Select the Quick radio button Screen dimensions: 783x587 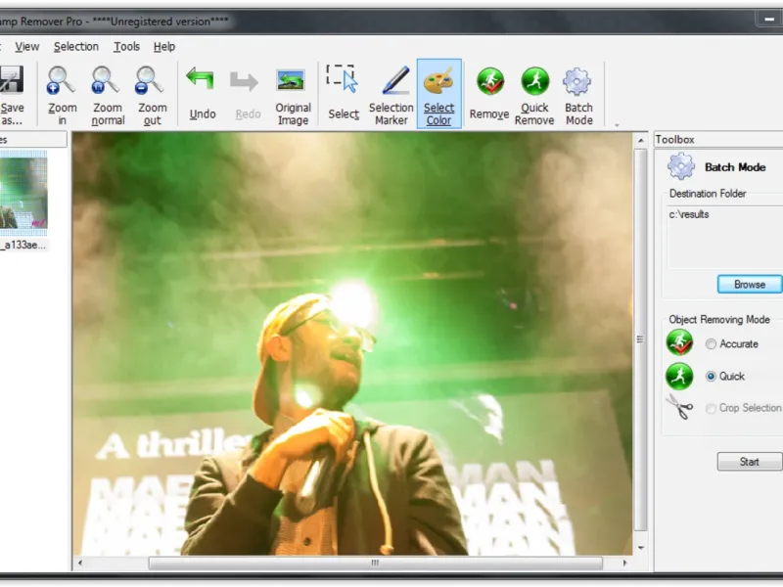711,377
